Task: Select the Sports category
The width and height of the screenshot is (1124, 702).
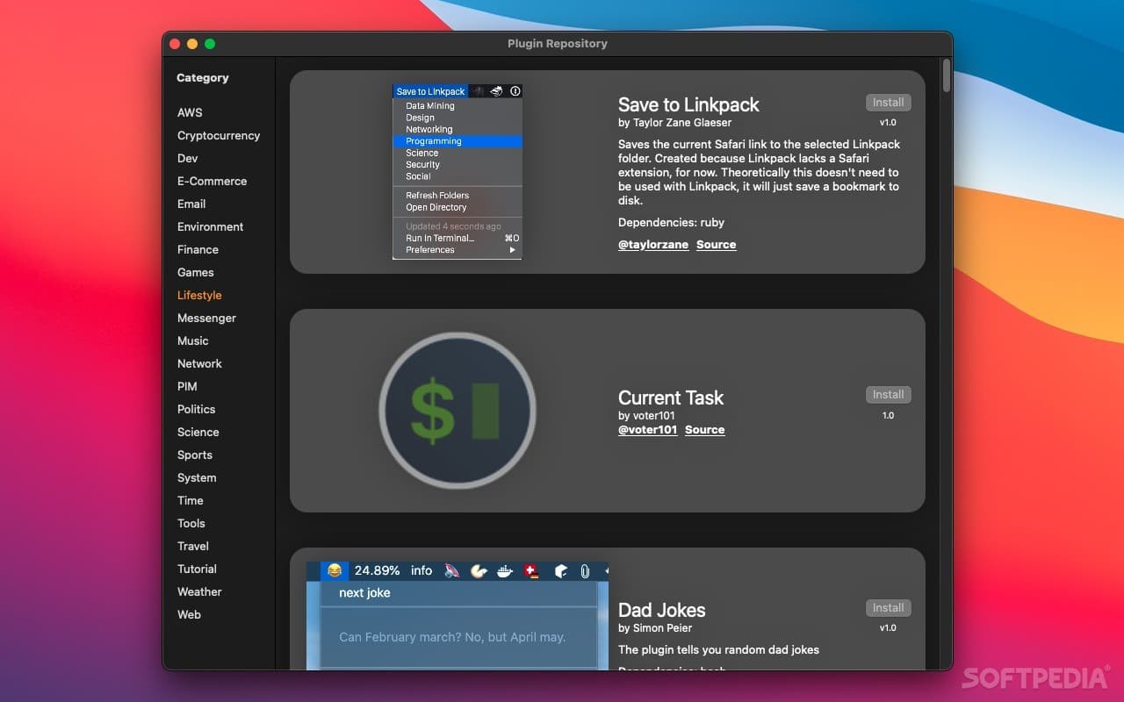Action: pos(195,455)
